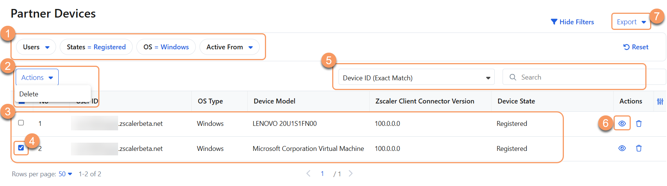Click the view eye icon for row 1

(622, 124)
